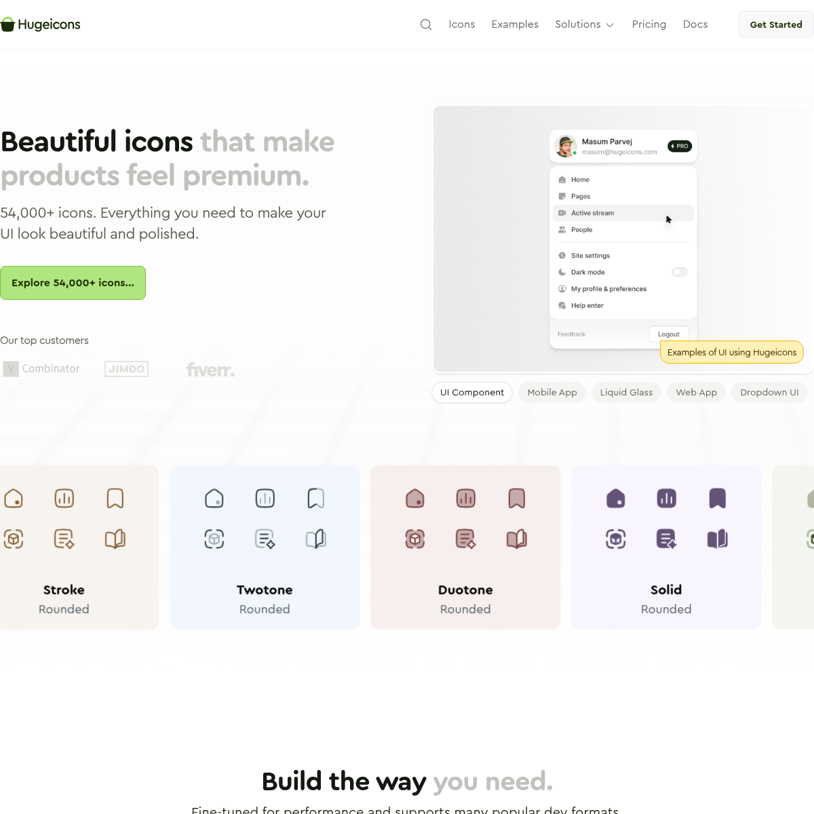Click the note edit icon in Stroke card
Viewport: 814px width, 814px height.
tap(64, 539)
